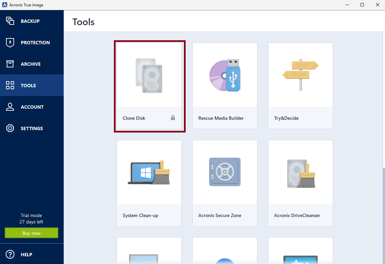Click the Backup stacked-squares icon
385x264 pixels.
coord(10,21)
